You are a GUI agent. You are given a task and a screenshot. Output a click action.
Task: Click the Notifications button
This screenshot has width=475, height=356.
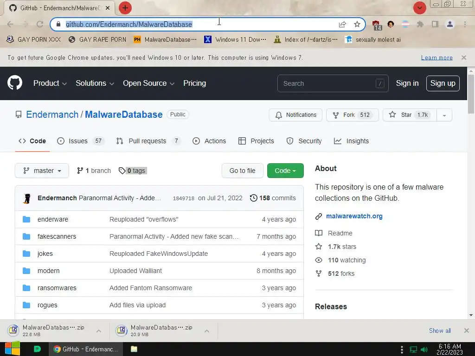pyautogui.click(x=295, y=115)
